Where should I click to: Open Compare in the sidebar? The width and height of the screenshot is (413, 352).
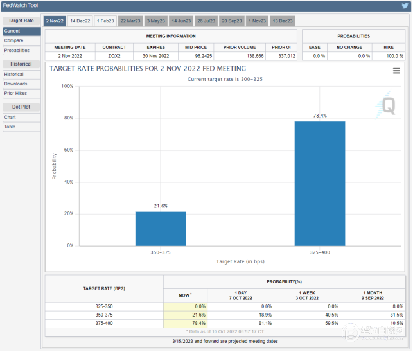click(x=22, y=41)
